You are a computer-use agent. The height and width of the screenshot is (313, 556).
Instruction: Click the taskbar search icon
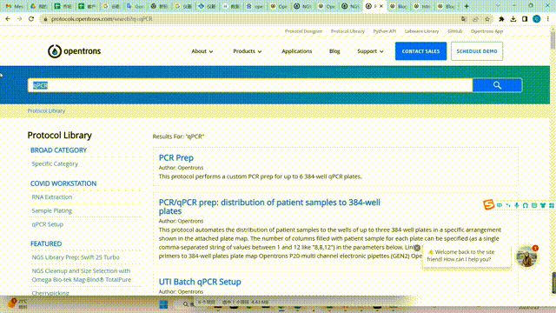coord(185,304)
